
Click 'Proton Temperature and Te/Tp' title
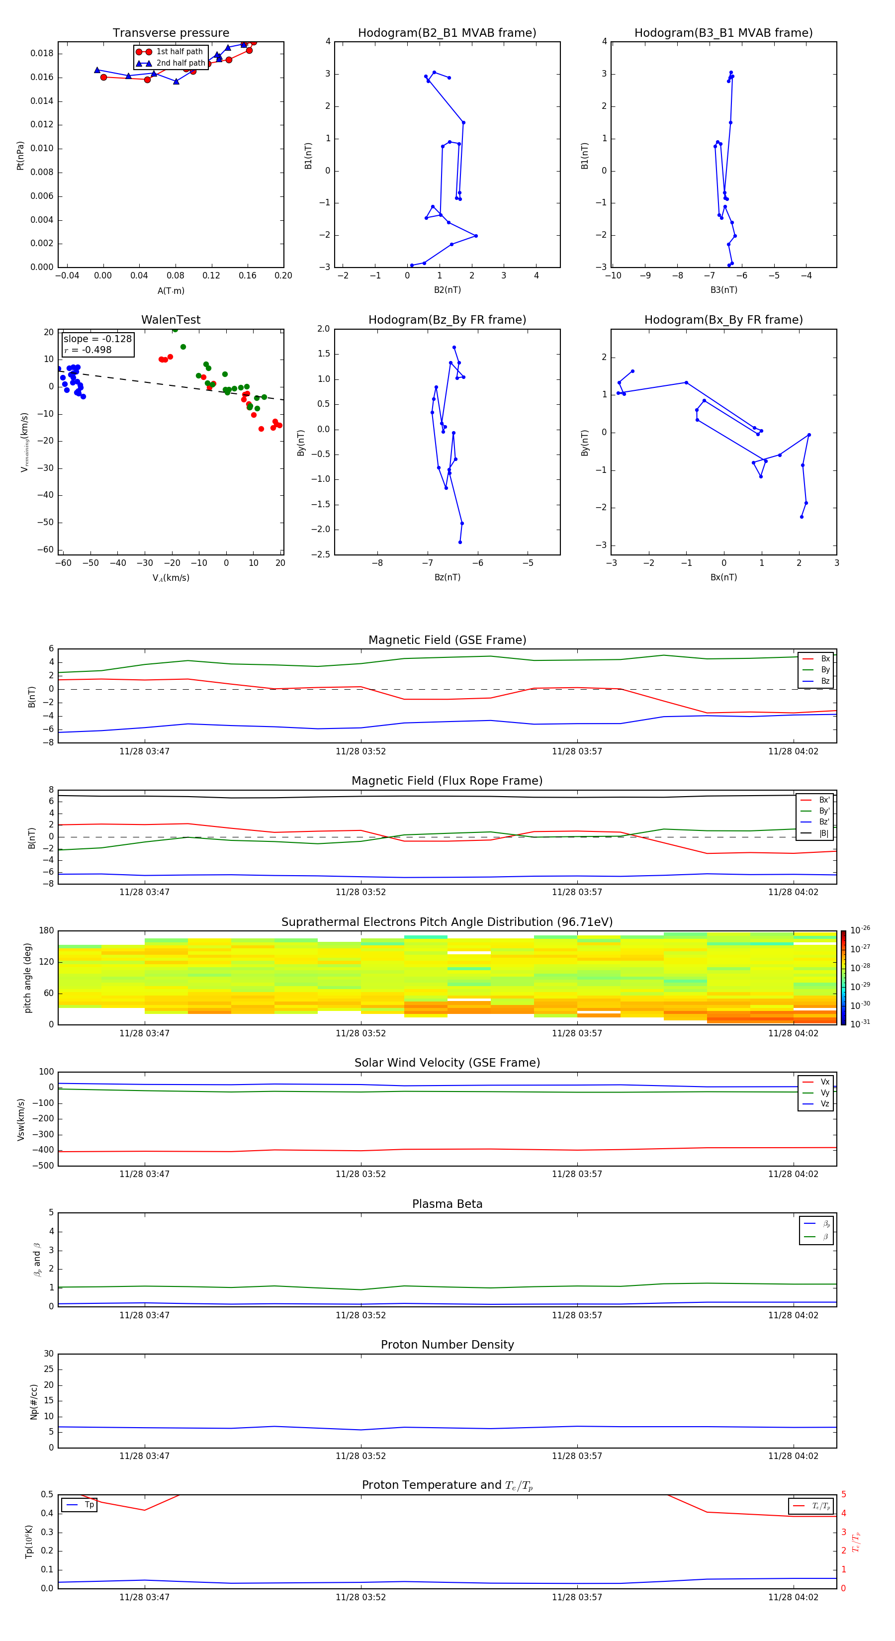click(447, 1485)
